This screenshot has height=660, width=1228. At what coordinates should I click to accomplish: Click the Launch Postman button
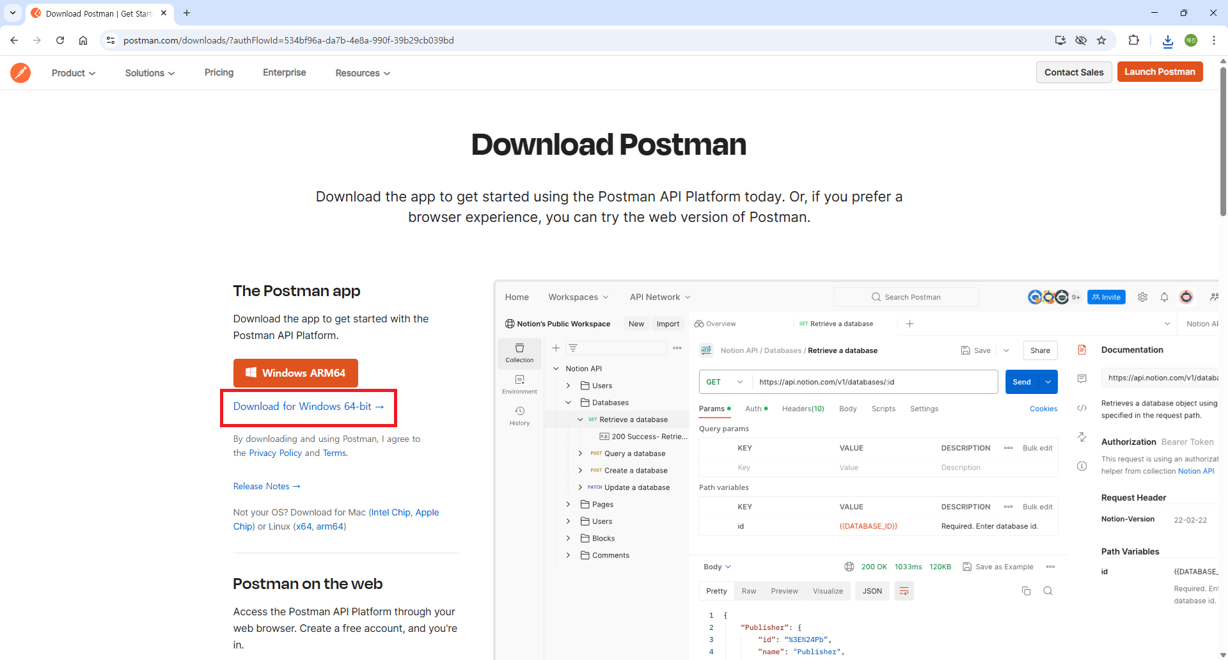click(1160, 72)
